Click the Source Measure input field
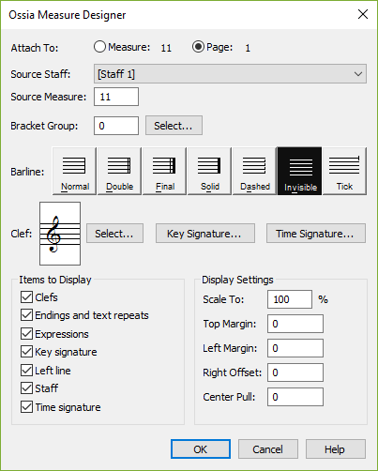This screenshot has height=471, width=378. [116, 97]
